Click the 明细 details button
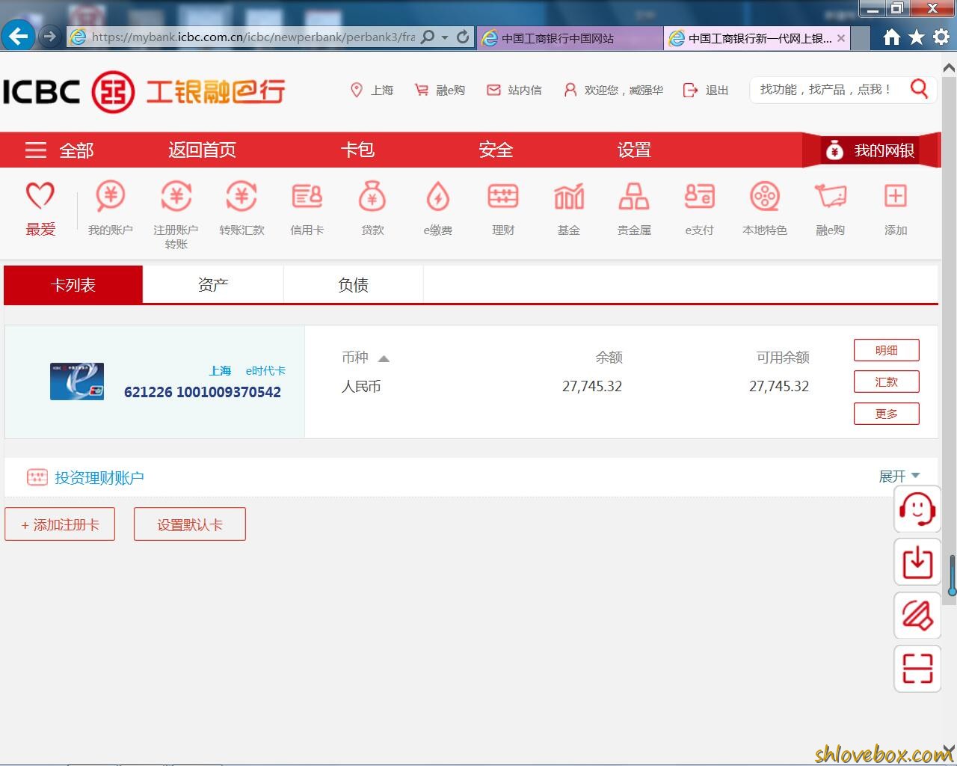957x766 pixels. click(887, 350)
